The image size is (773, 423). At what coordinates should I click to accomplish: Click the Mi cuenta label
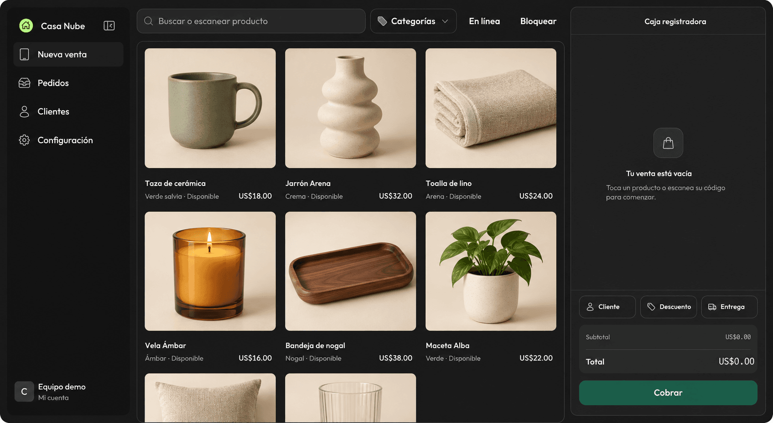tap(53, 398)
